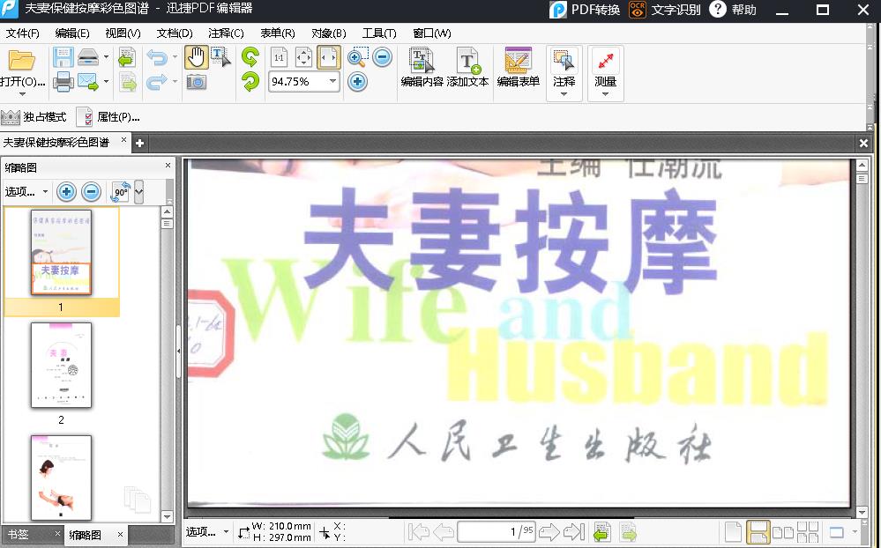Viewport: 881px width, 548px height.
Task: Send the PDF by email icon
Action: [x=87, y=82]
